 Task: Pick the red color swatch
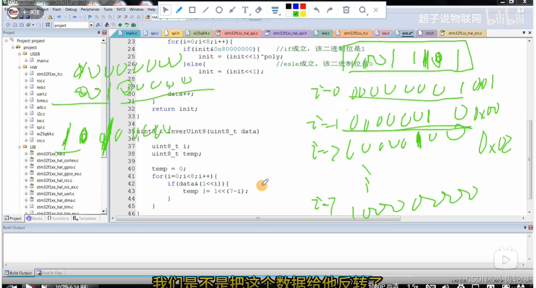click(x=303, y=6)
